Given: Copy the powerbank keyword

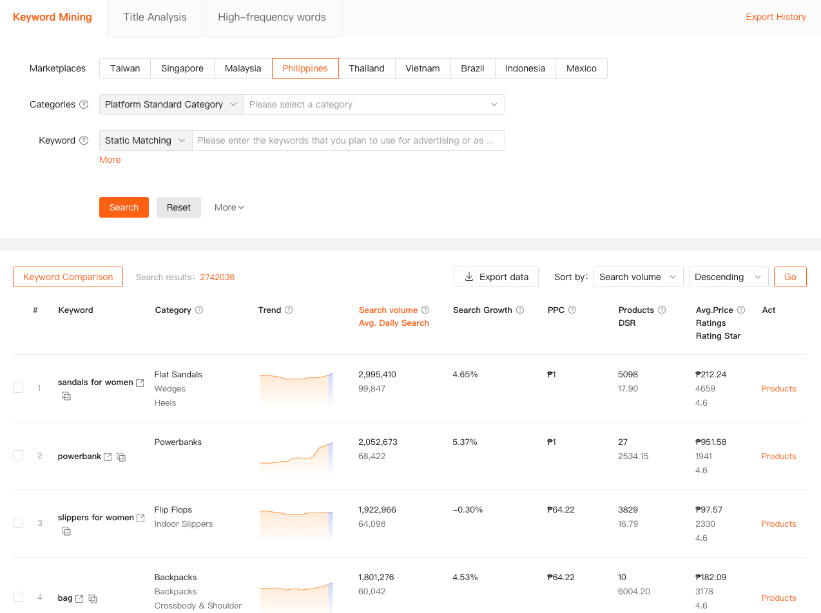Looking at the screenshot, I should pos(121,457).
